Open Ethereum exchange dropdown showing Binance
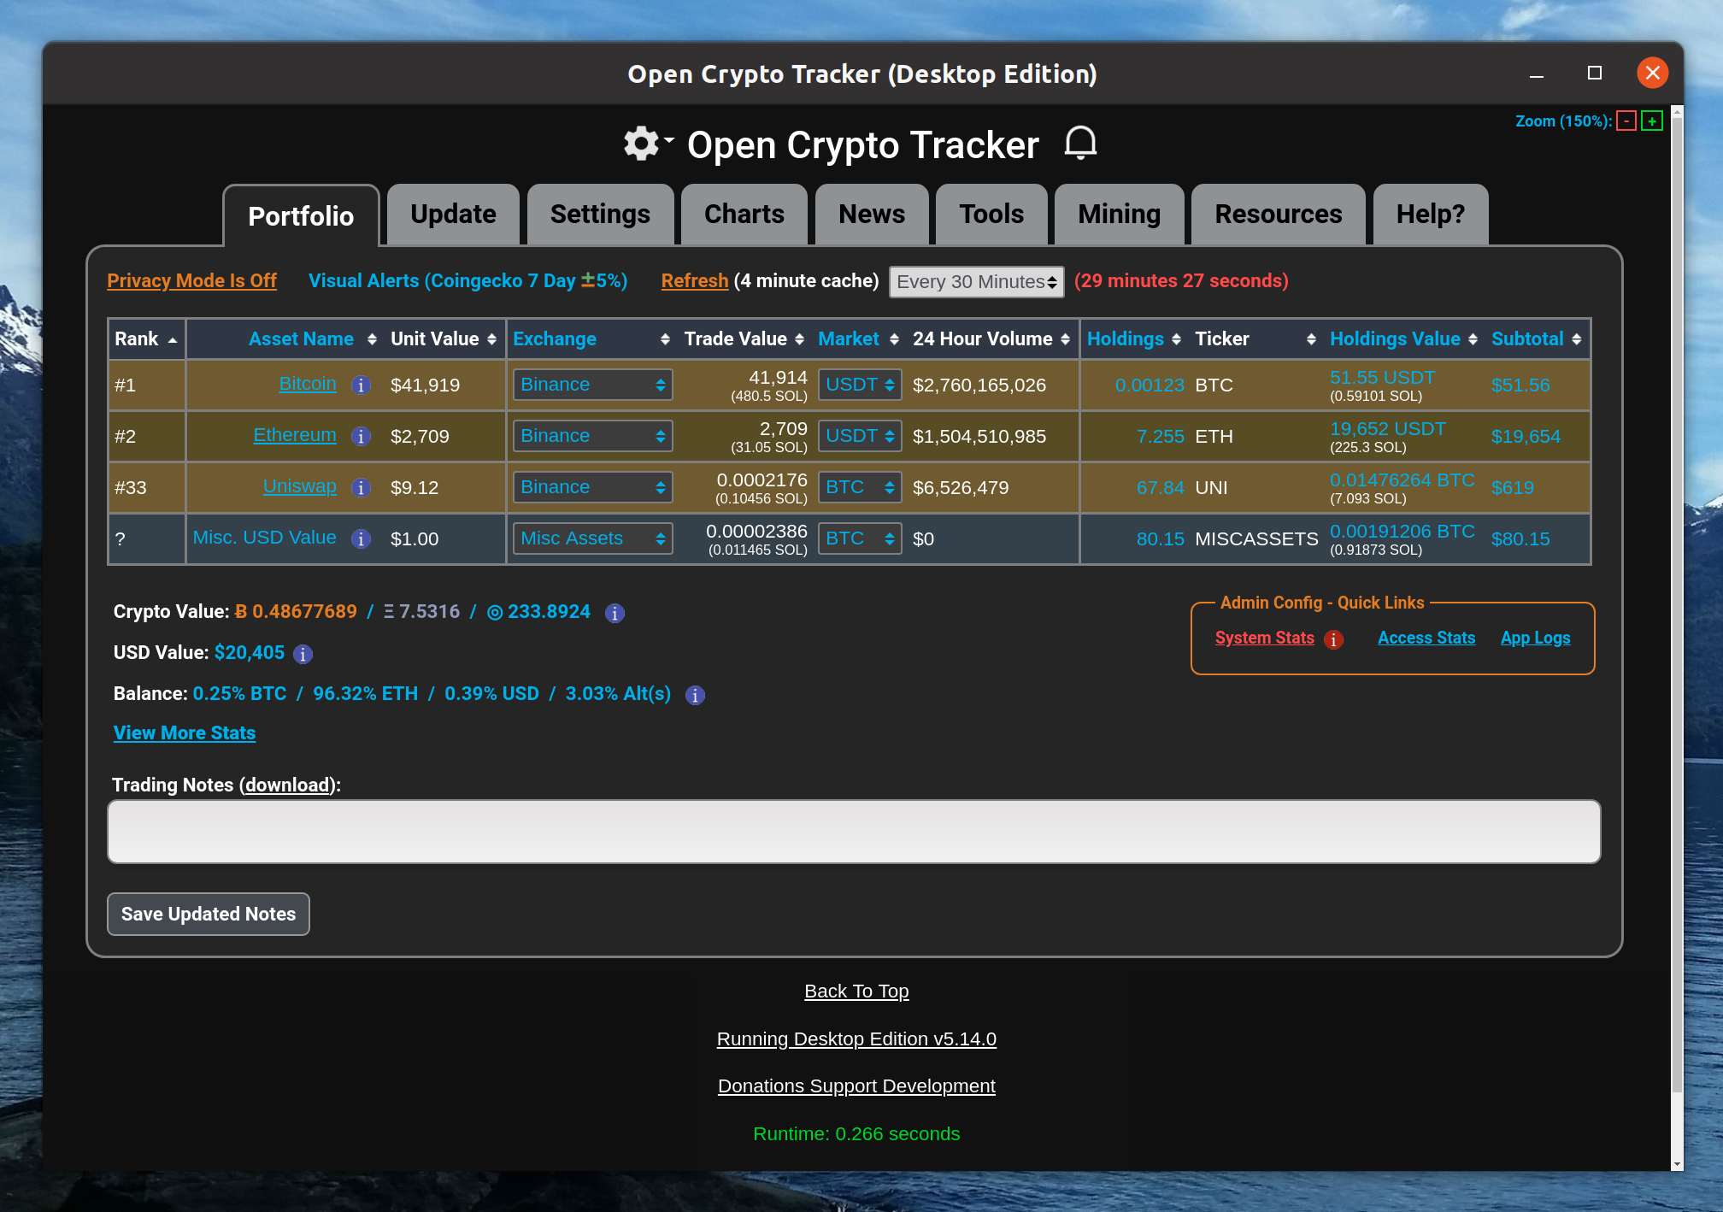 coord(592,436)
